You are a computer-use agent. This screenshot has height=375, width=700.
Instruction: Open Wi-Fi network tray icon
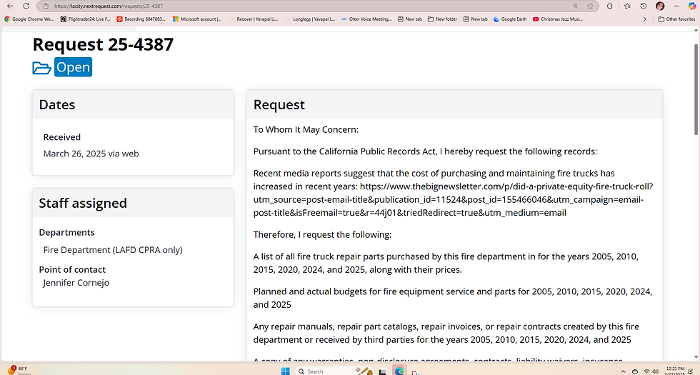click(x=646, y=371)
